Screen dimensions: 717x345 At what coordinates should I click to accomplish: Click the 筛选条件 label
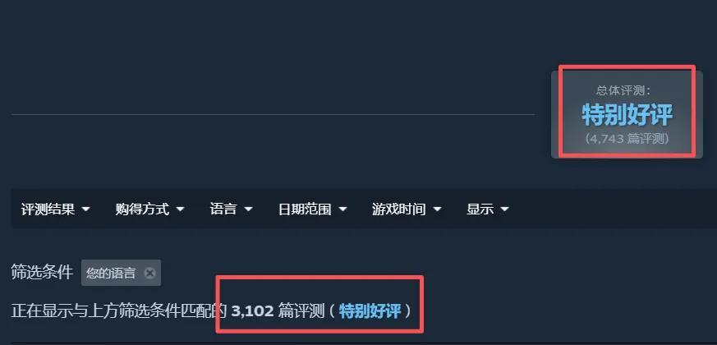(x=42, y=272)
